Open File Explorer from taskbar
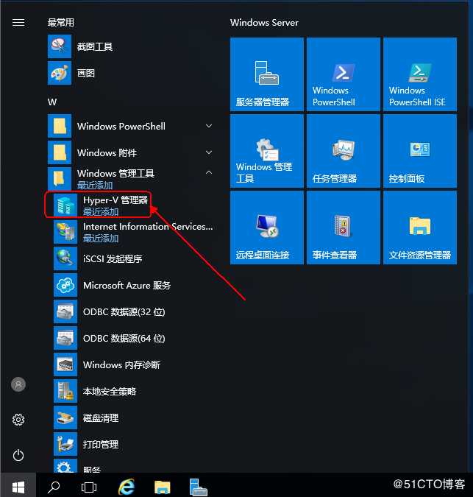Viewport: 473px width, 497px height. click(x=163, y=487)
